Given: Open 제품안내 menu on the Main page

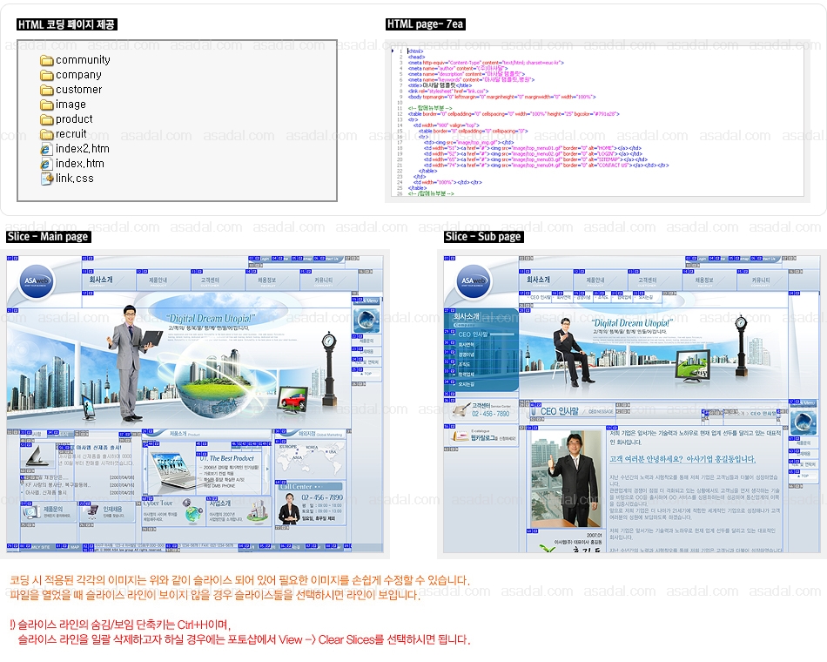Looking at the screenshot, I should (x=158, y=280).
